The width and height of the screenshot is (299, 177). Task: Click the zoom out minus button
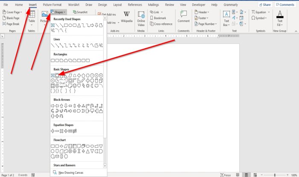click(262, 175)
